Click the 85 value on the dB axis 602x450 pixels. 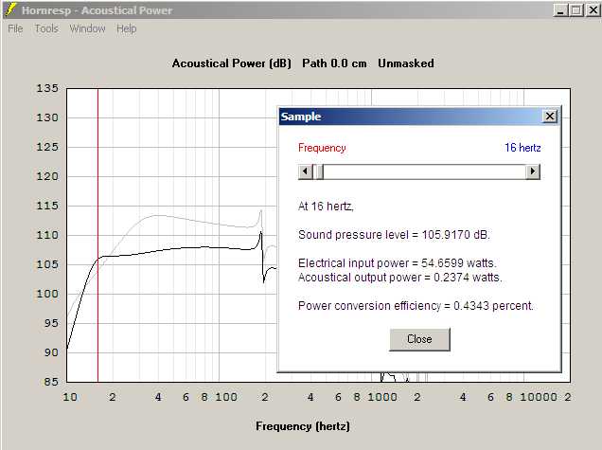pos(51,382)
